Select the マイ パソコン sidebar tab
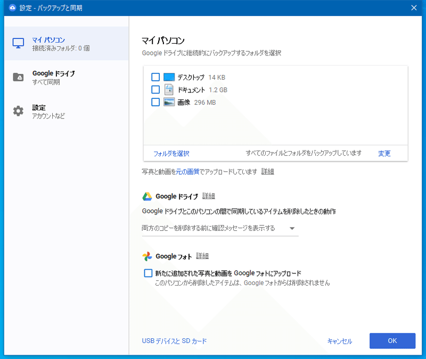Image resolution: width=426 pixels, height=359 pixels. [x=67, y=44]
